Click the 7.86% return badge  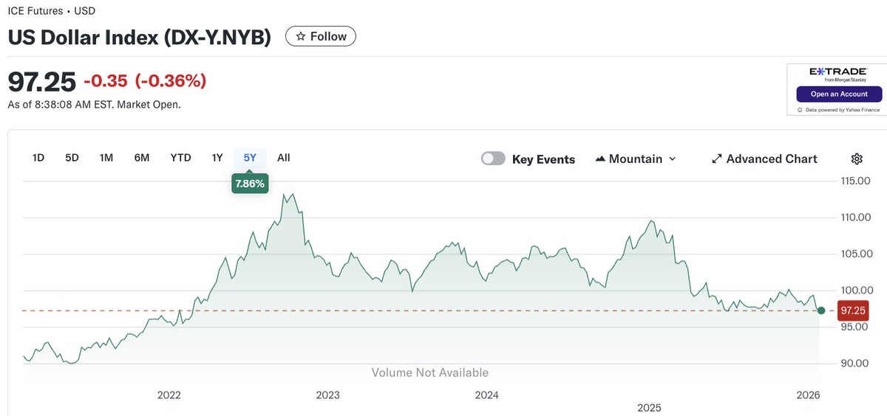coord(250,184)
